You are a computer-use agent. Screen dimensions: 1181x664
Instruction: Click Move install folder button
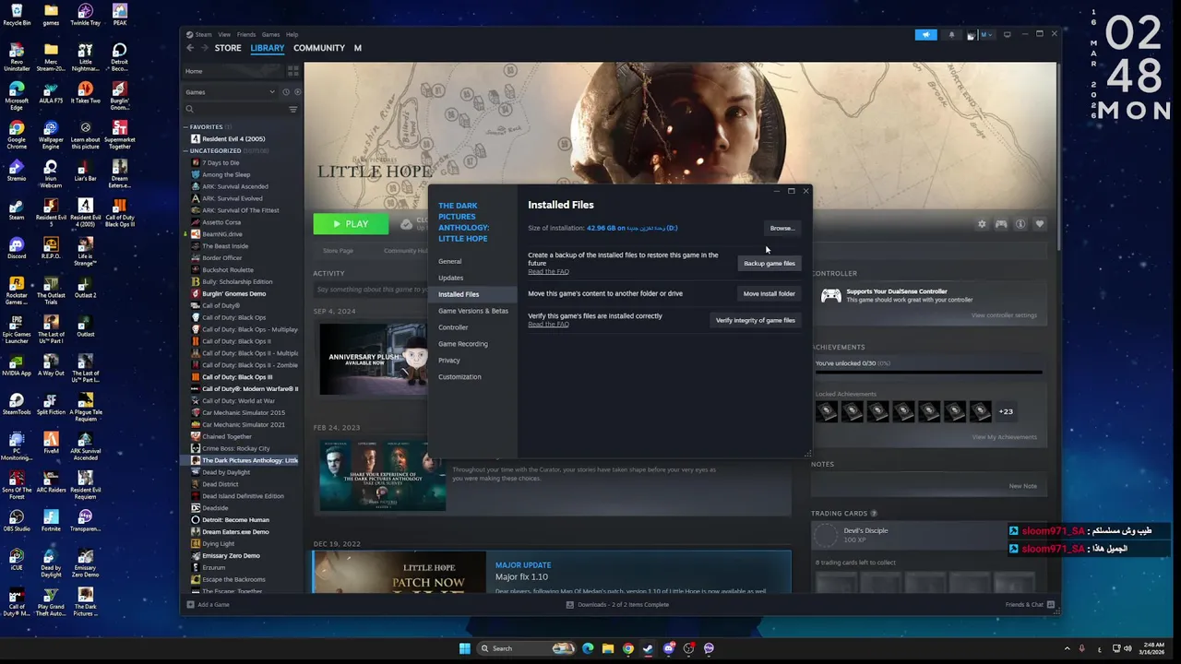point(769,294)
